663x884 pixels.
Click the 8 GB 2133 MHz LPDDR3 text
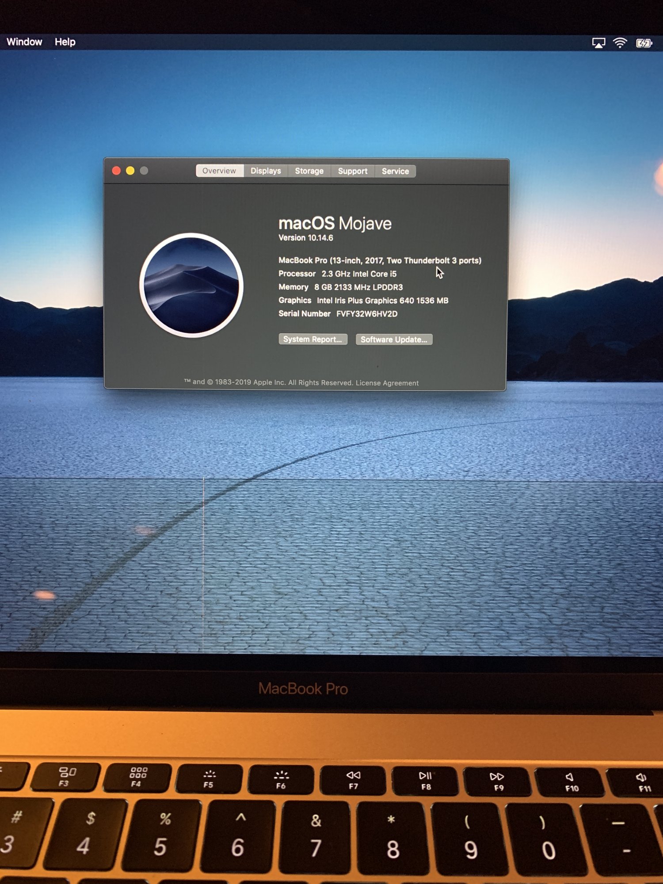tap(358, 287)
